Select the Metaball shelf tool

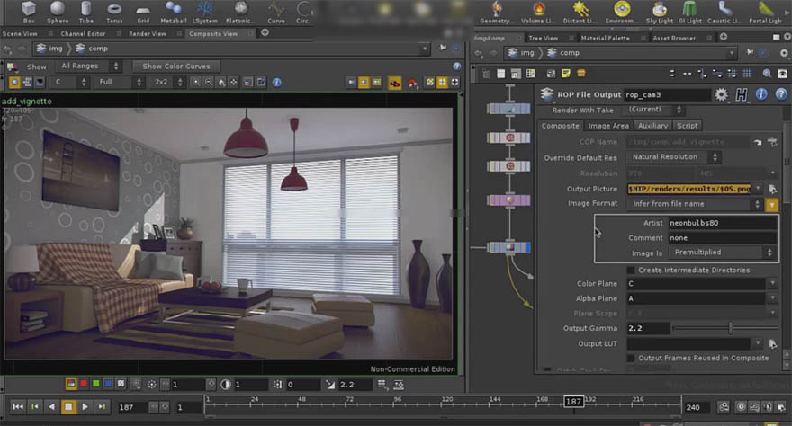point(173,12)
